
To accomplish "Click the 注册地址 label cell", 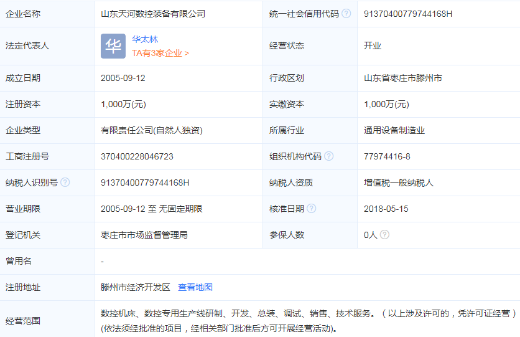I will (47, 287).
